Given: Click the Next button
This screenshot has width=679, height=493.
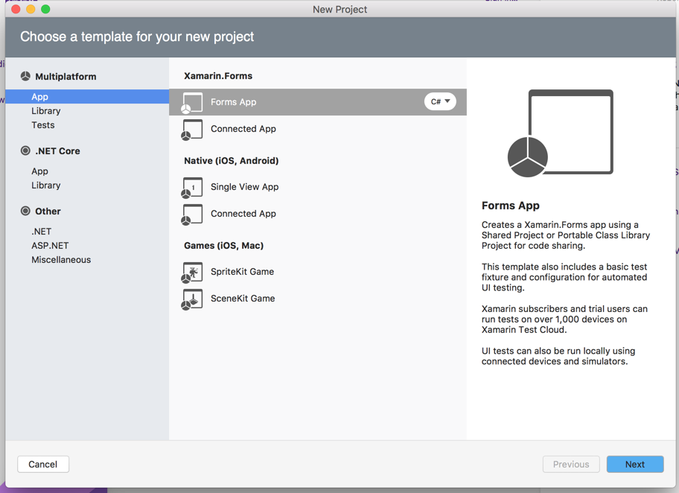Looking at the screenshot, I should [x=635, y=465].
